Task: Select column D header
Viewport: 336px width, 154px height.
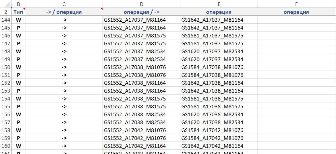Action: coord(141,4)
